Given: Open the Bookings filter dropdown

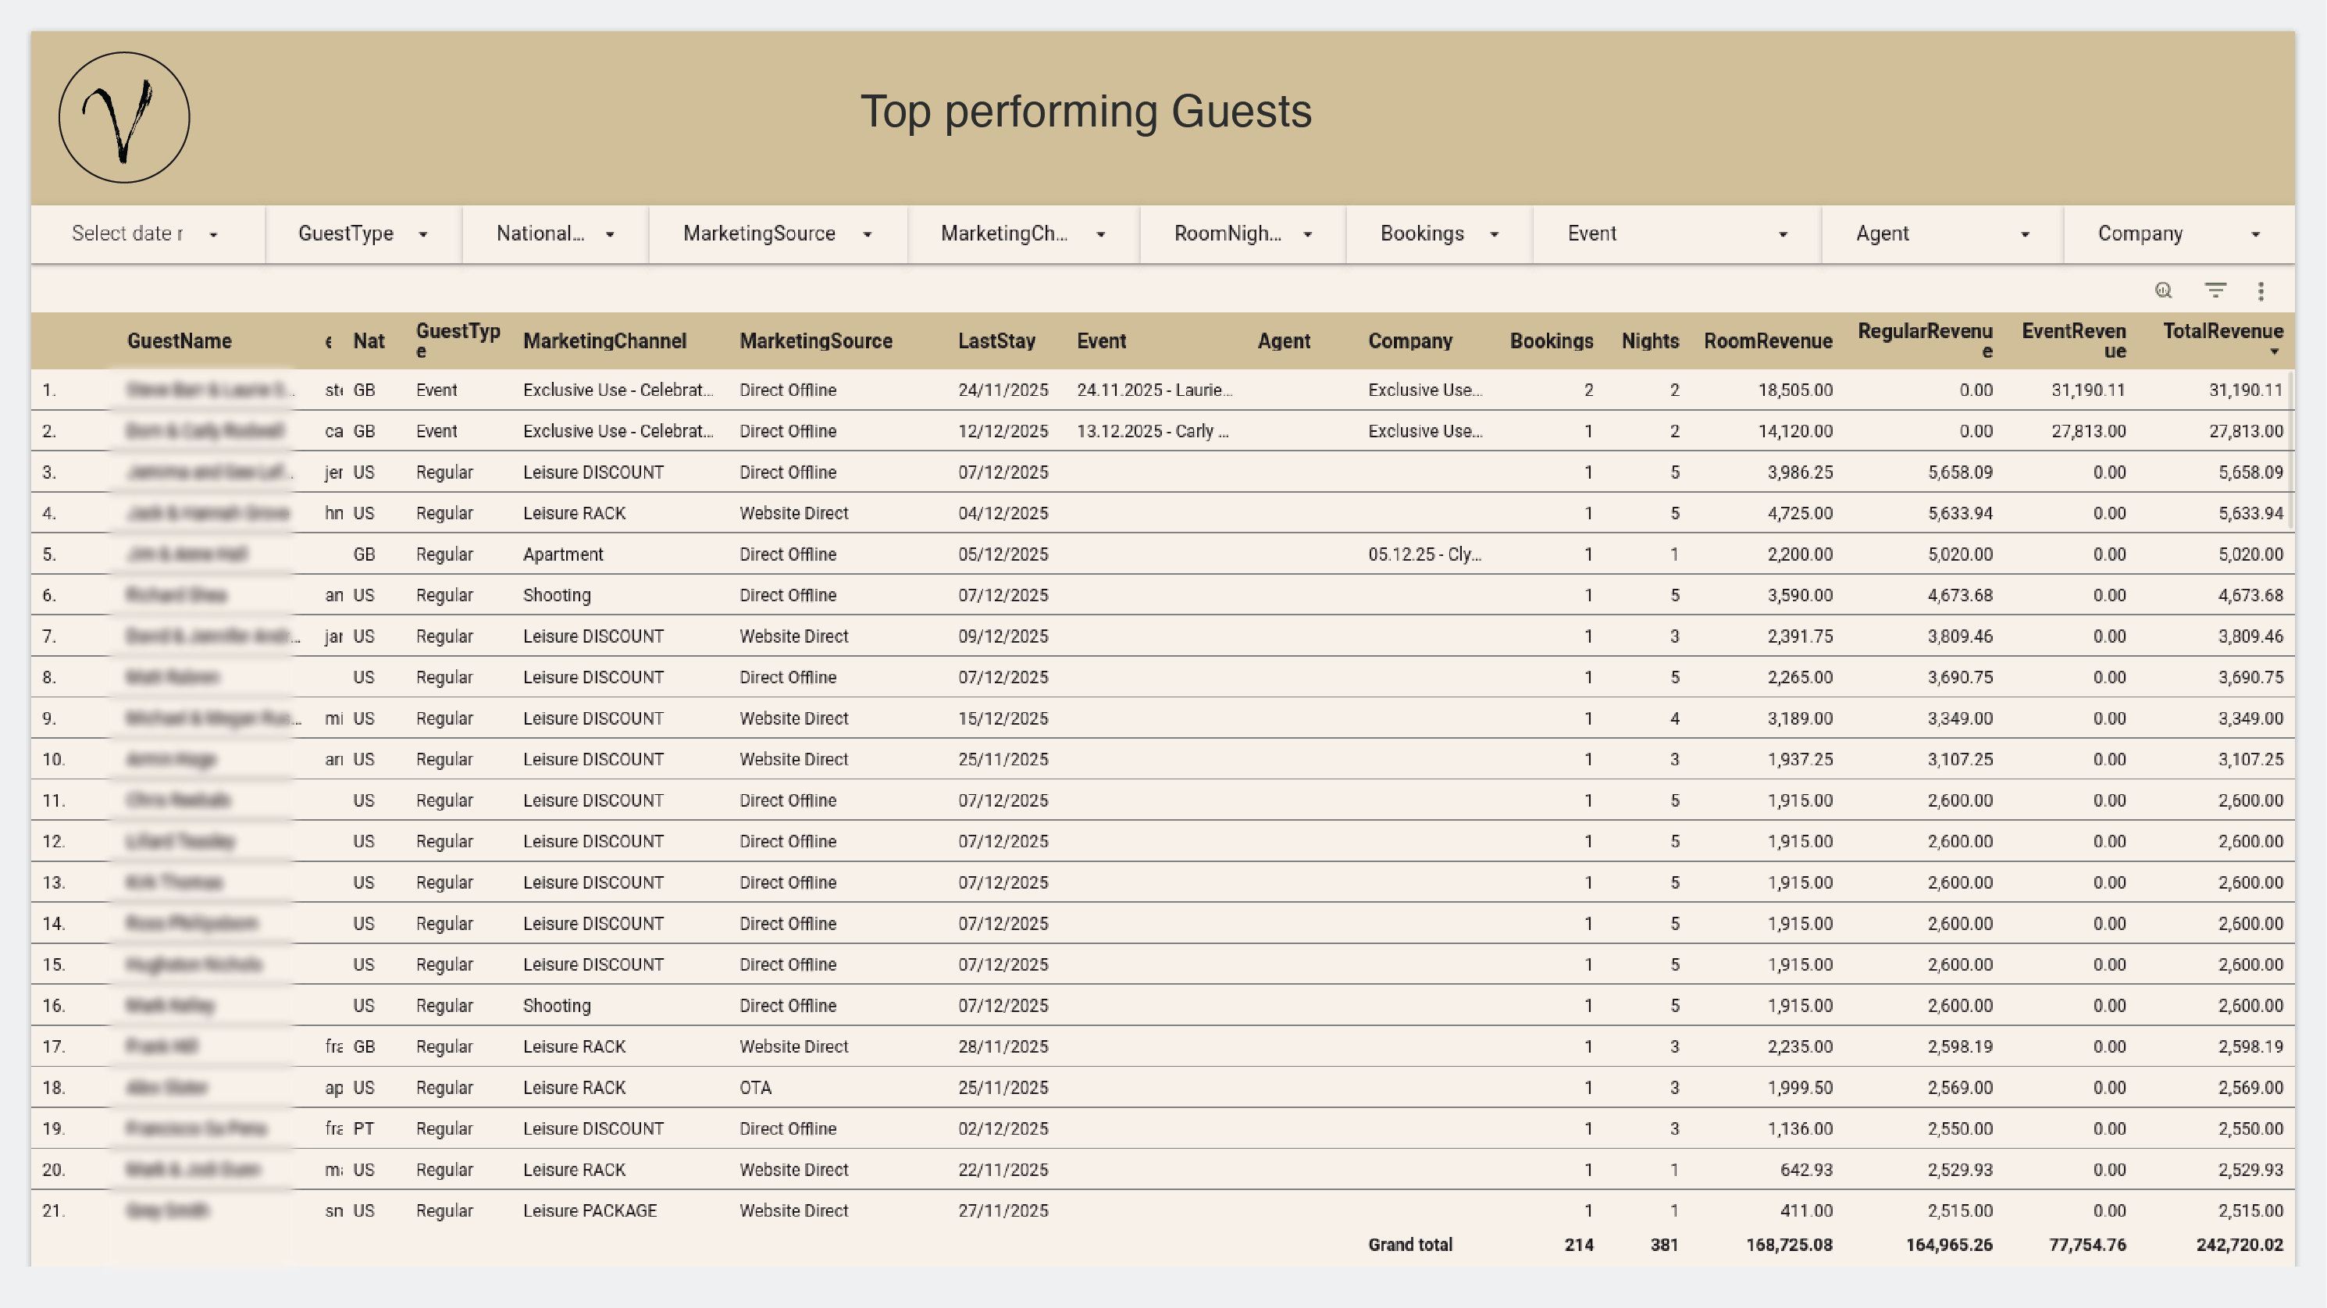Looking at the screenshot, I should [1438, 234].
